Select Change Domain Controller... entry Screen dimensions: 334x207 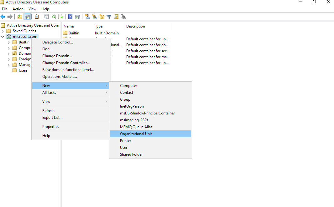[71, 63]
